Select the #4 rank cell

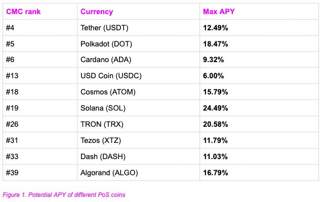(11, 28)
